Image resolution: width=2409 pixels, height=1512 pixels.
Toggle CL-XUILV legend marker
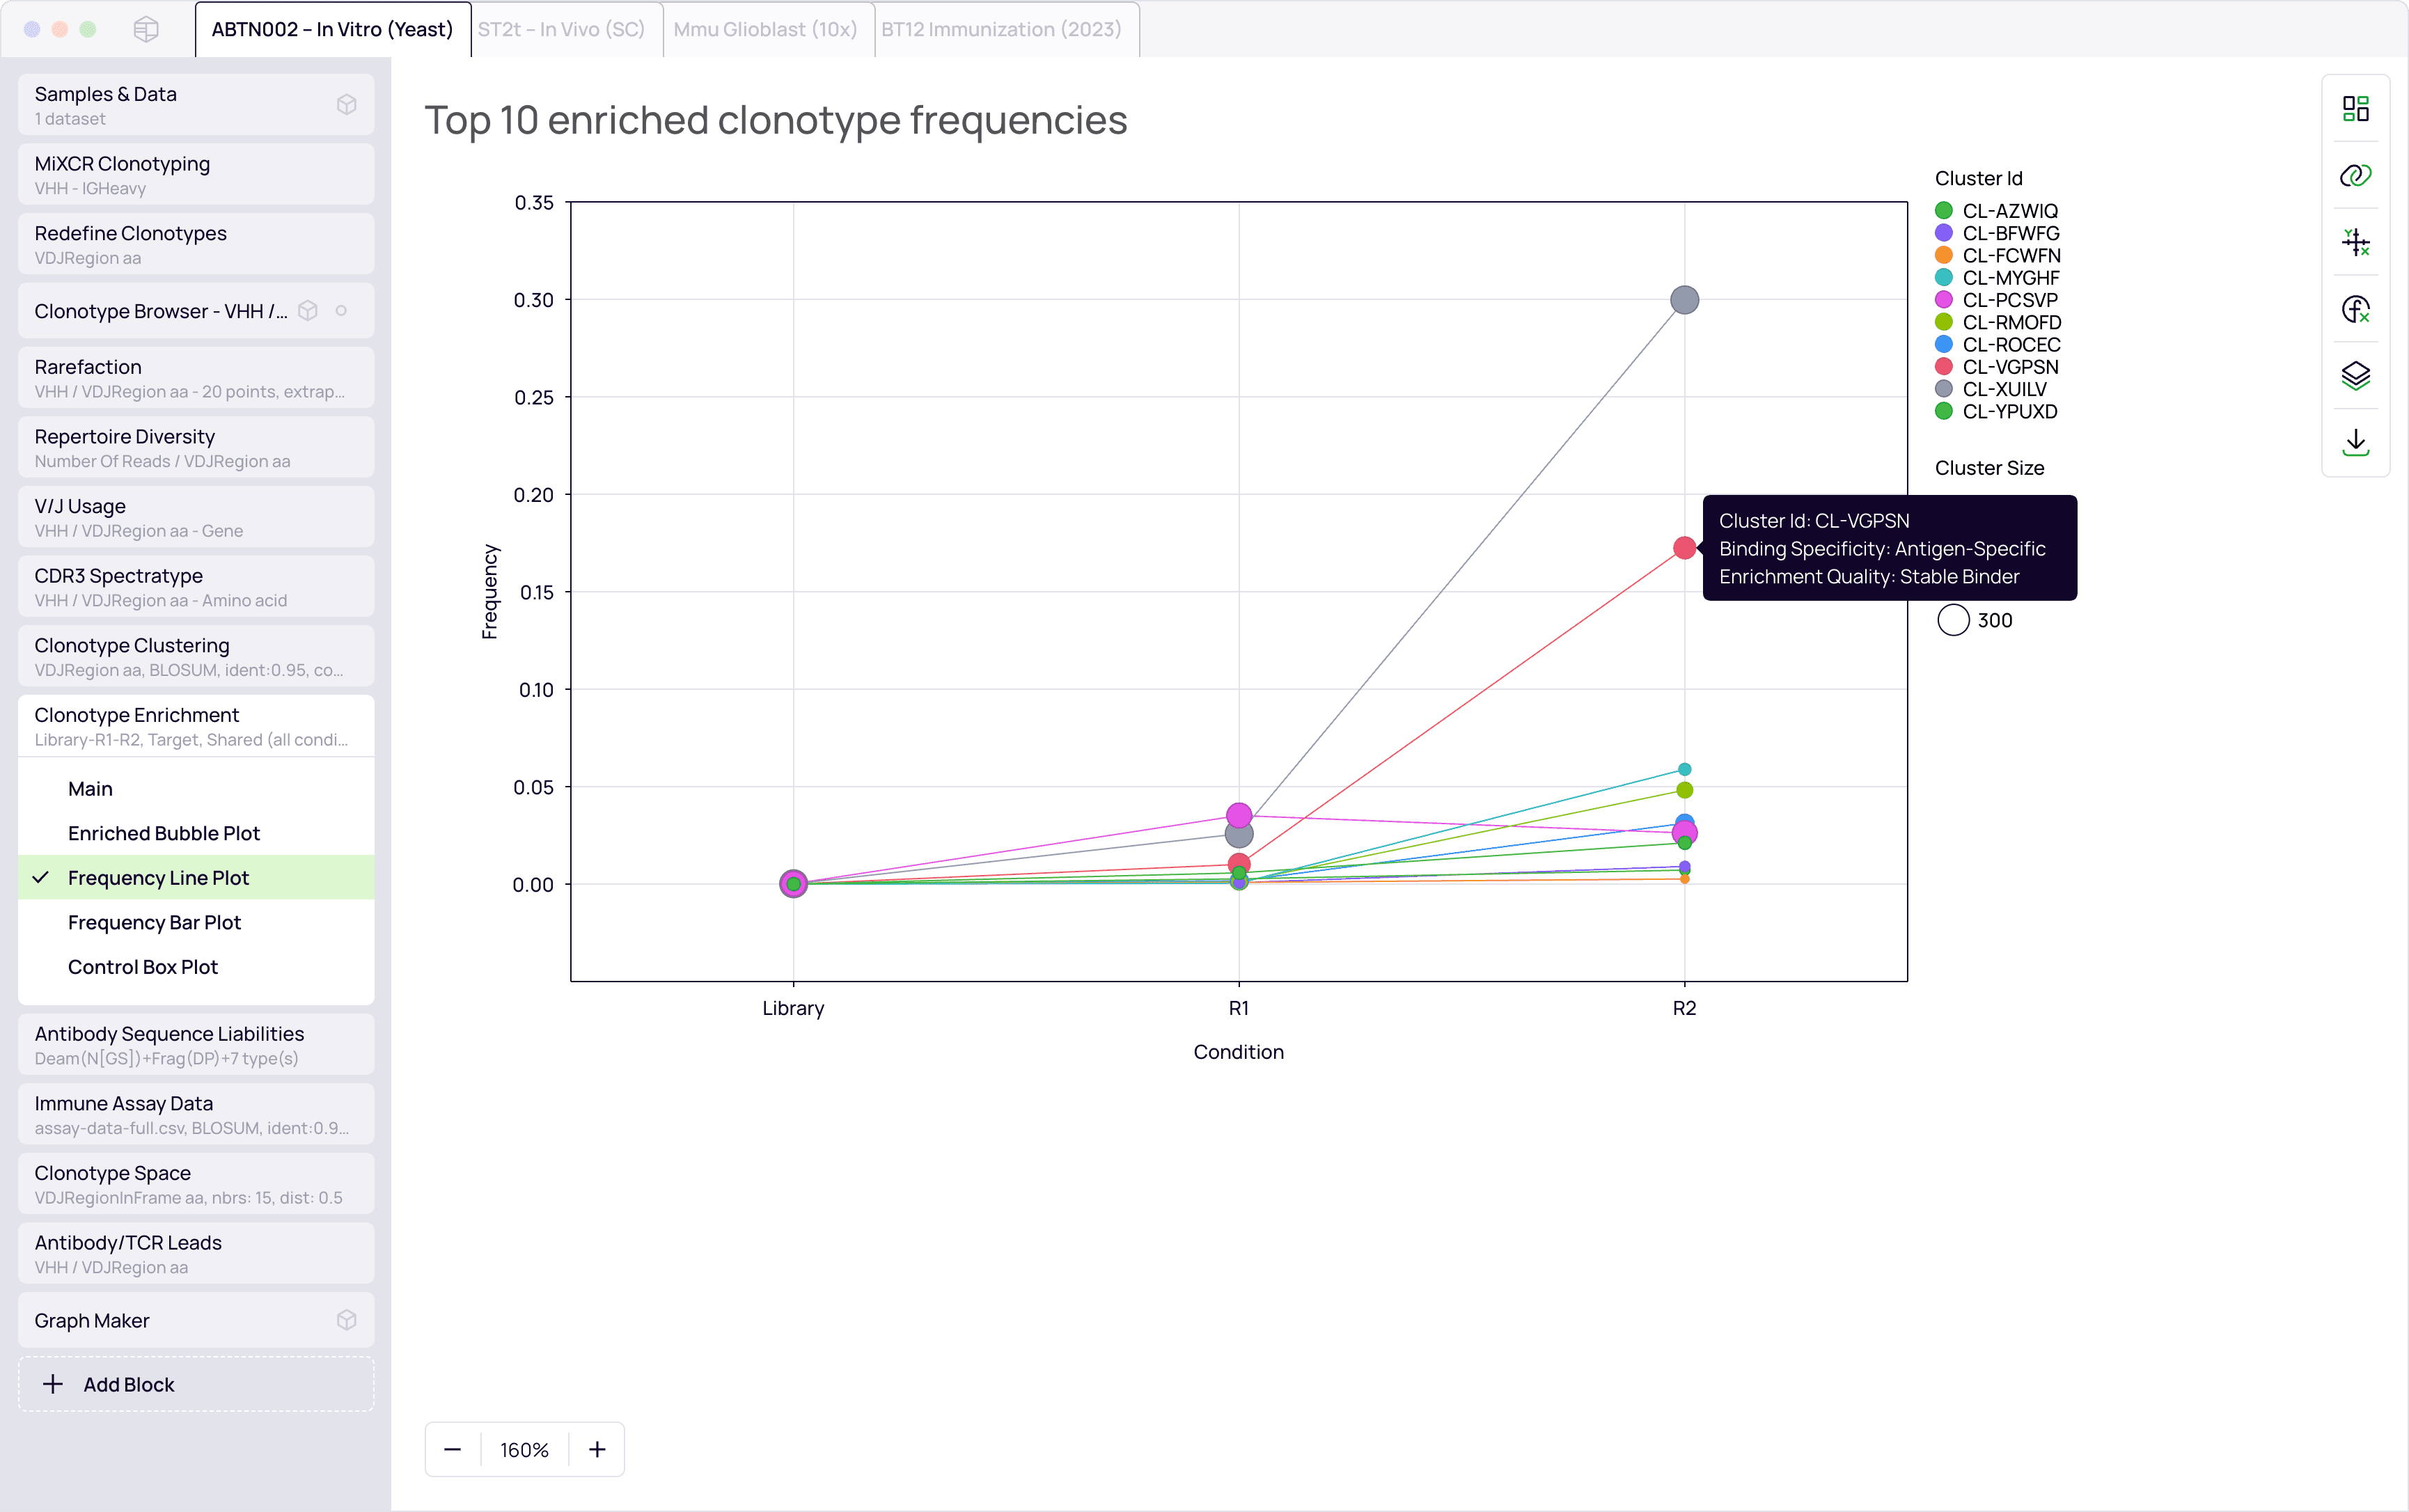click(1944, 389)
